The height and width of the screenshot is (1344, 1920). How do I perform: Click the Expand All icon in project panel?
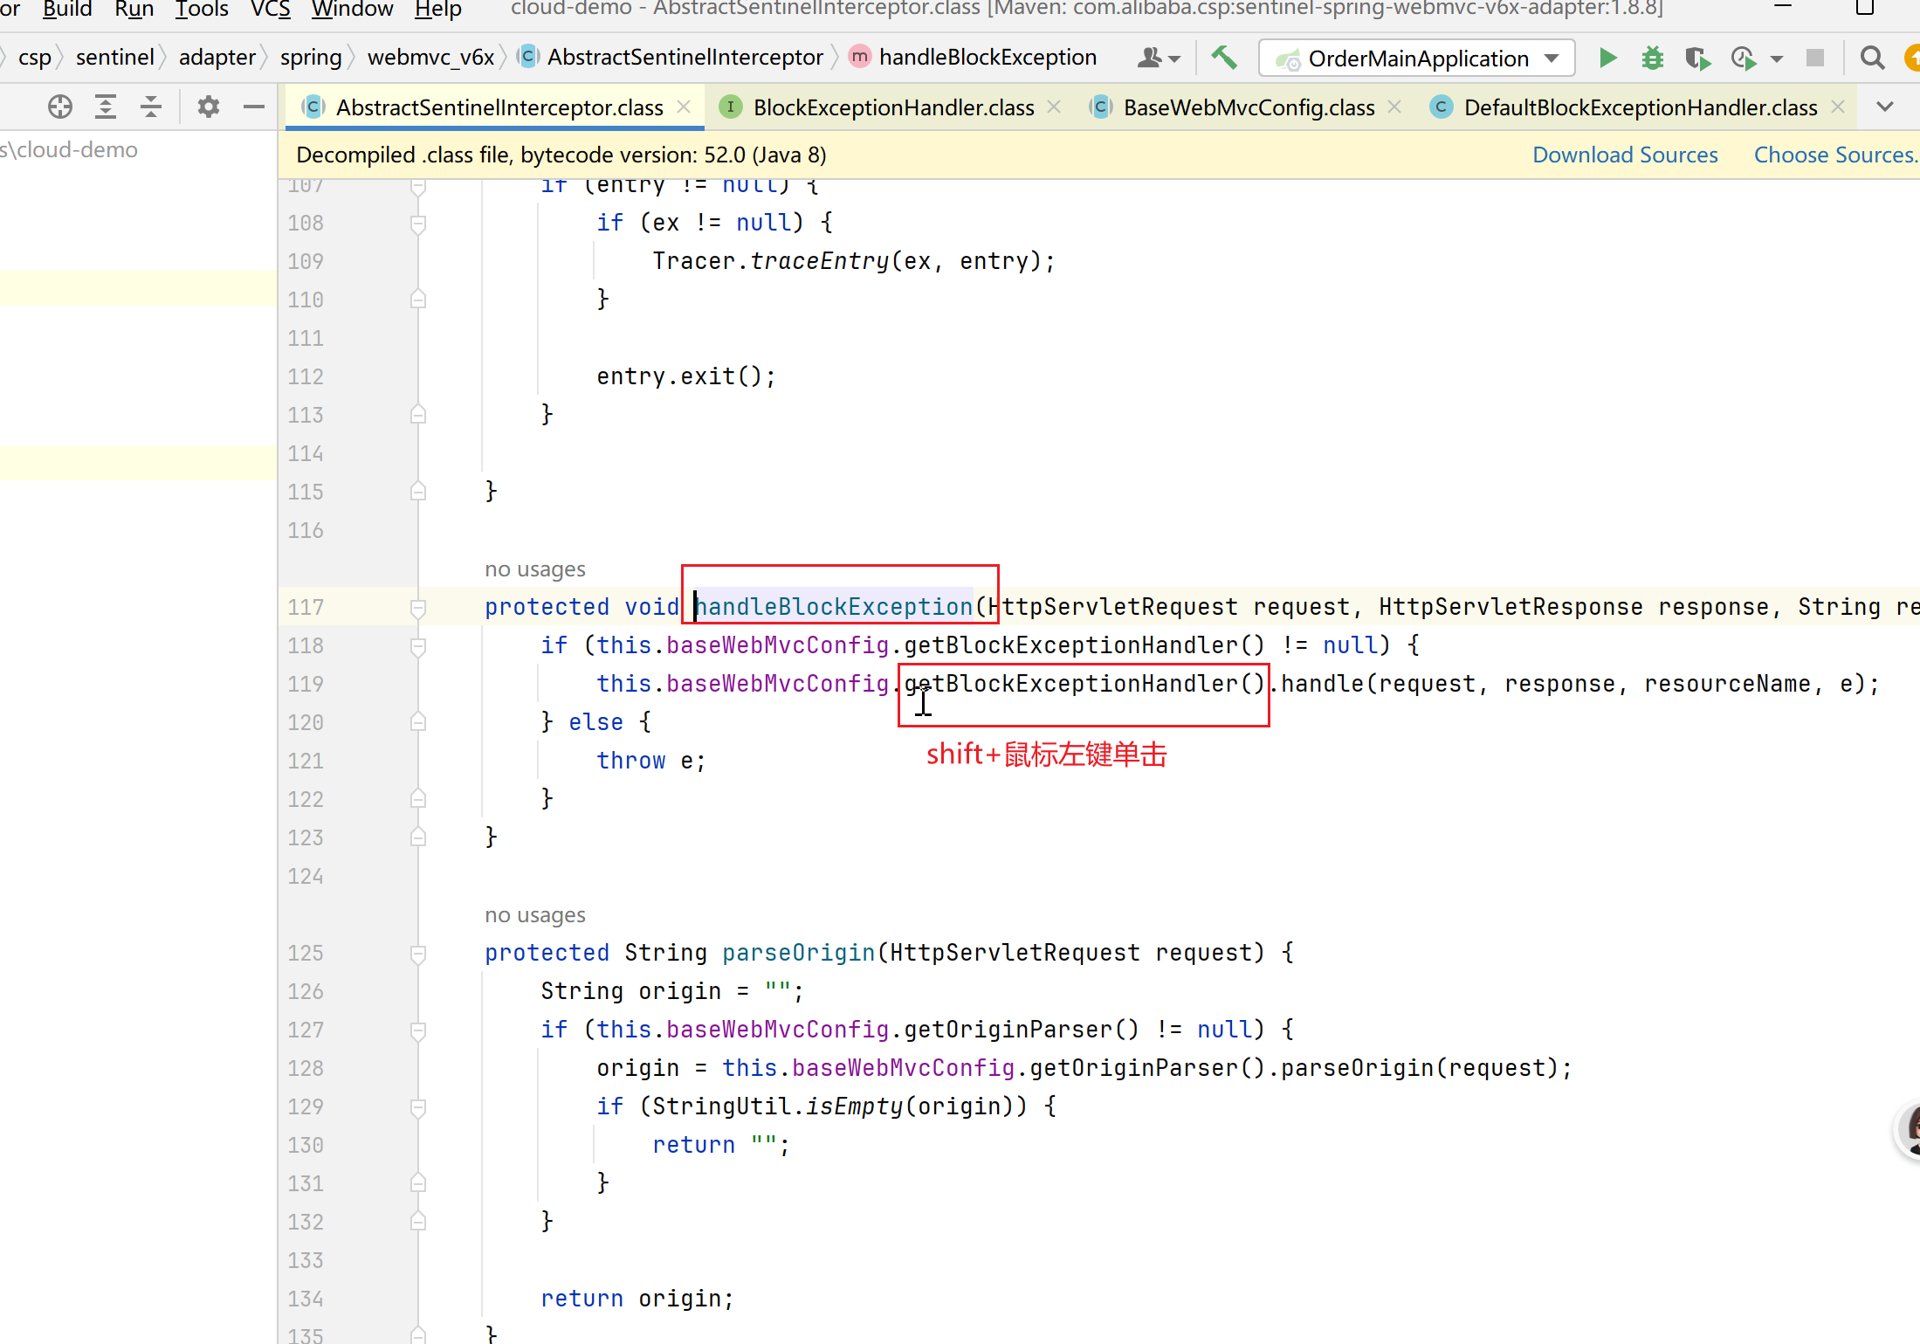point(106,107)
